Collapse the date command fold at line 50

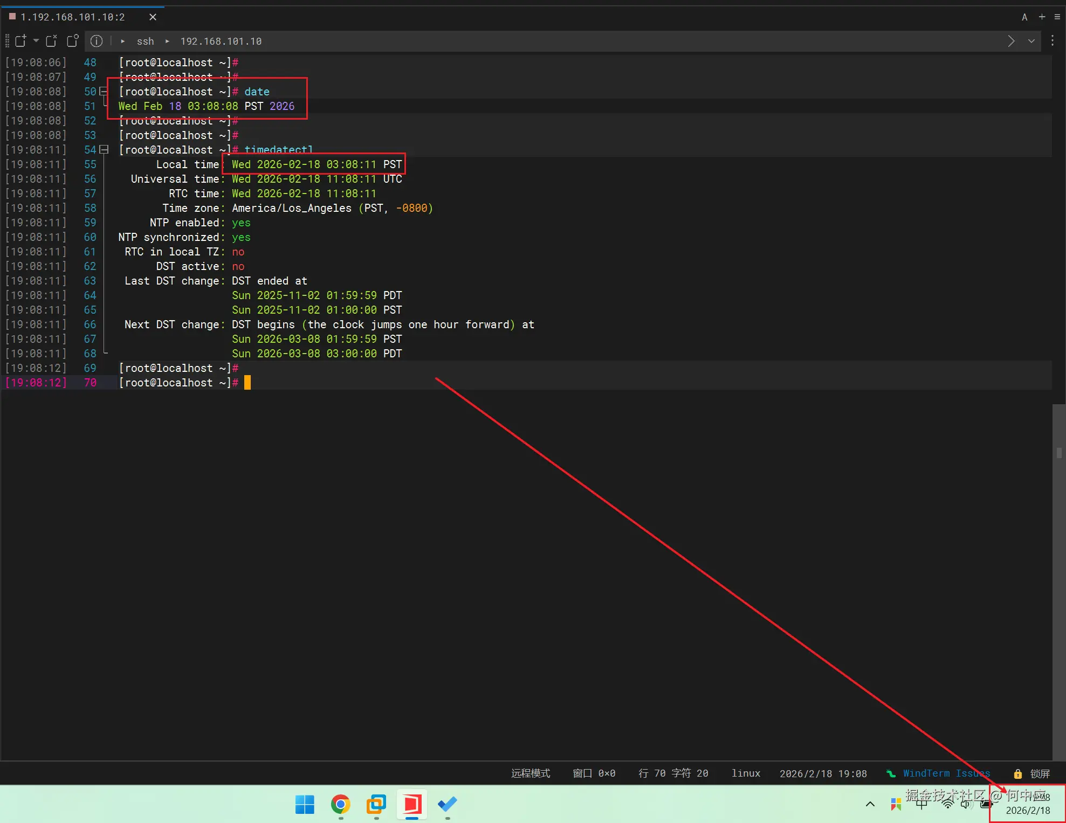[104, 92]
